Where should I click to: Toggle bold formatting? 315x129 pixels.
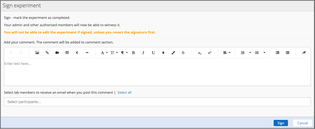pos(133,53)
